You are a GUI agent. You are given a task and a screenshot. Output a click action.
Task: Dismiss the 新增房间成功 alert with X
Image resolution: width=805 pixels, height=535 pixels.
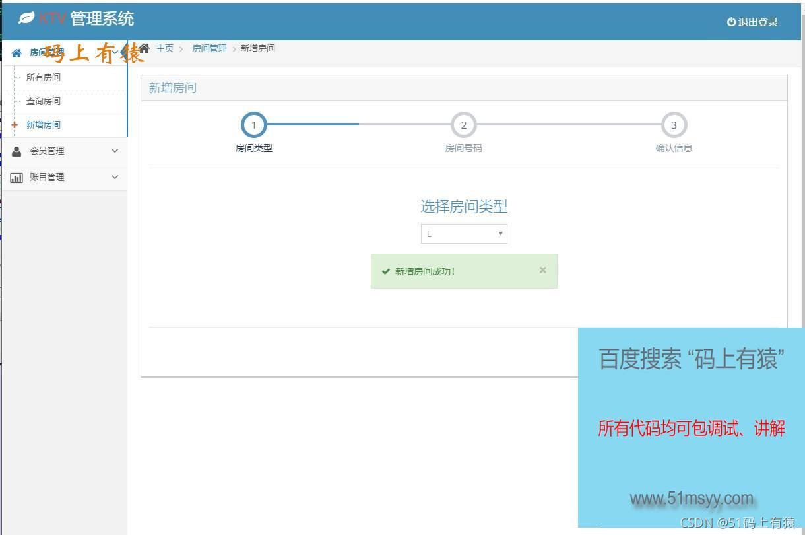[x=542, y=270]
